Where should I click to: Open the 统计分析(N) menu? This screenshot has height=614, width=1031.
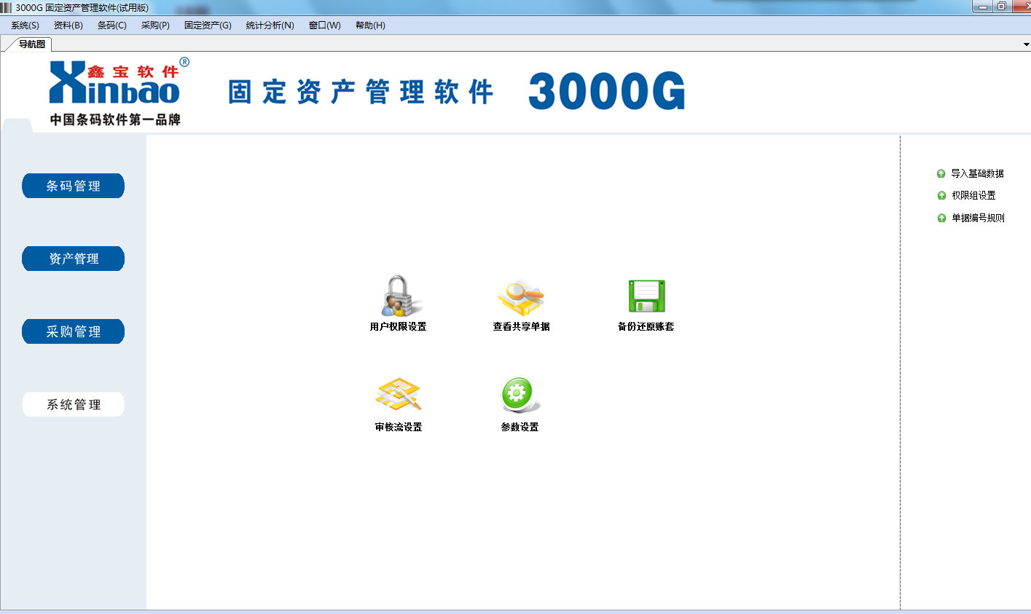tap(270, 25)
